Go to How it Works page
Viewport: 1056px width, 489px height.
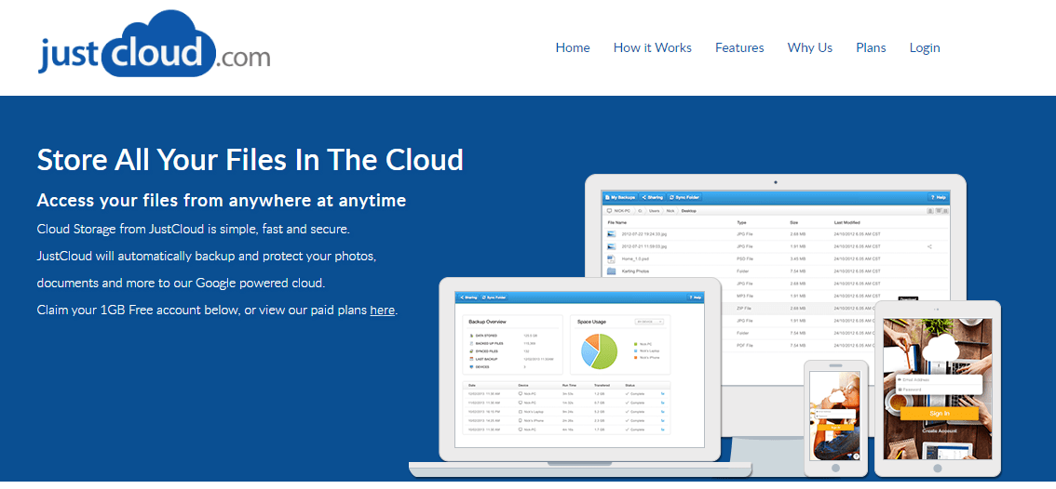652,47
